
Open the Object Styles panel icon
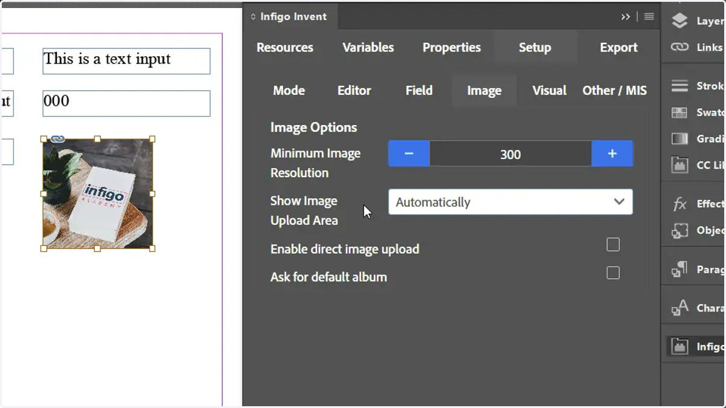coord(680,230)
